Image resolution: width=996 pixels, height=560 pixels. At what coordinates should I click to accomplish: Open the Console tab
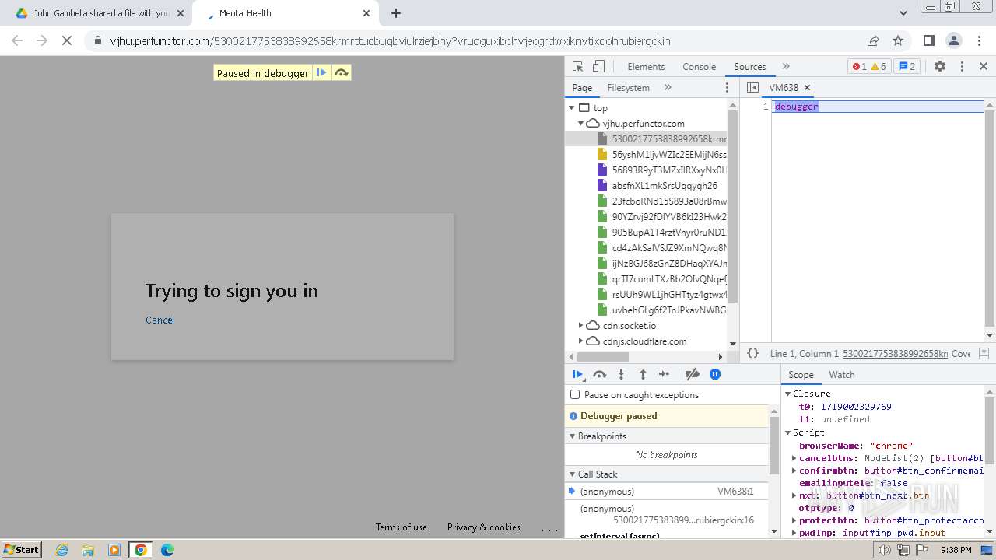[x=699, y=67]
